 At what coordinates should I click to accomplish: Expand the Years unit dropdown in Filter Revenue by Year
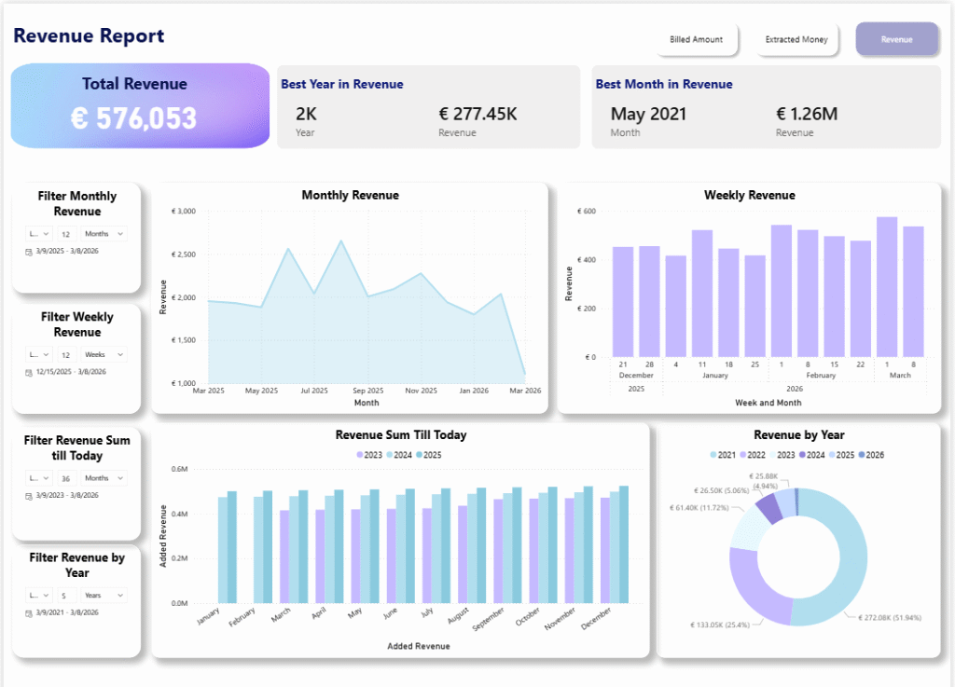click(104, 595)
